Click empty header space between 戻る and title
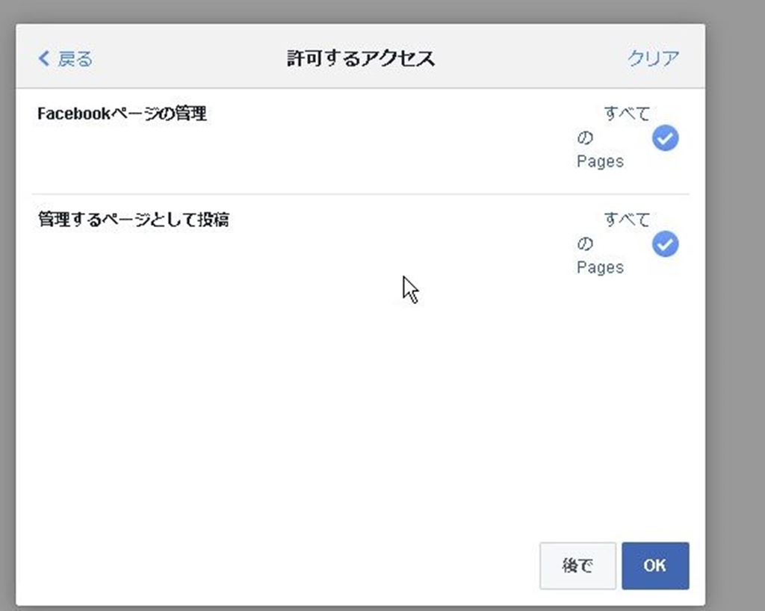This screenshot has width=765, height=611. (187, 58)
